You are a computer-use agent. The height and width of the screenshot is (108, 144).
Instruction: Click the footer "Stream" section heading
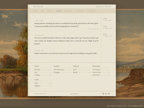(x=76, y=66)
